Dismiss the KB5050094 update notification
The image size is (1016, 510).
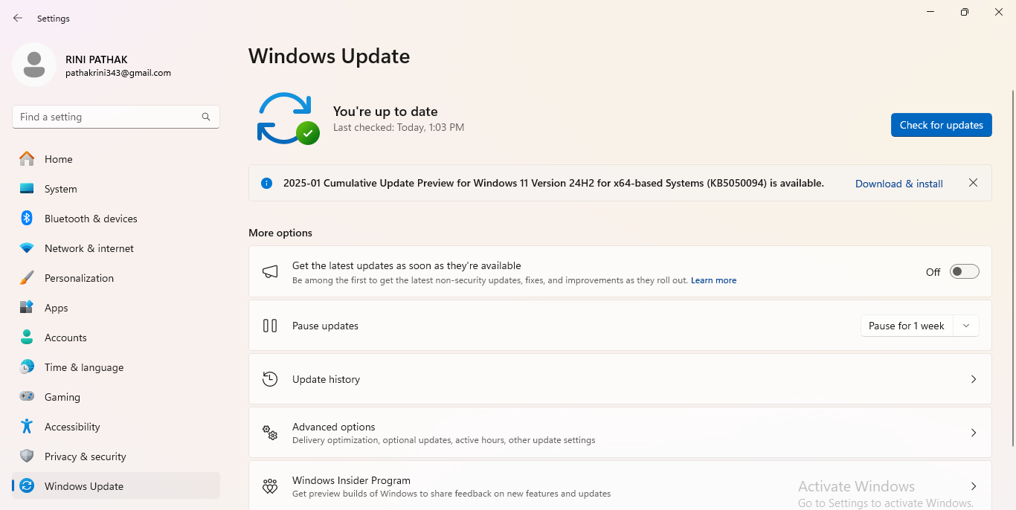[973, 183]
